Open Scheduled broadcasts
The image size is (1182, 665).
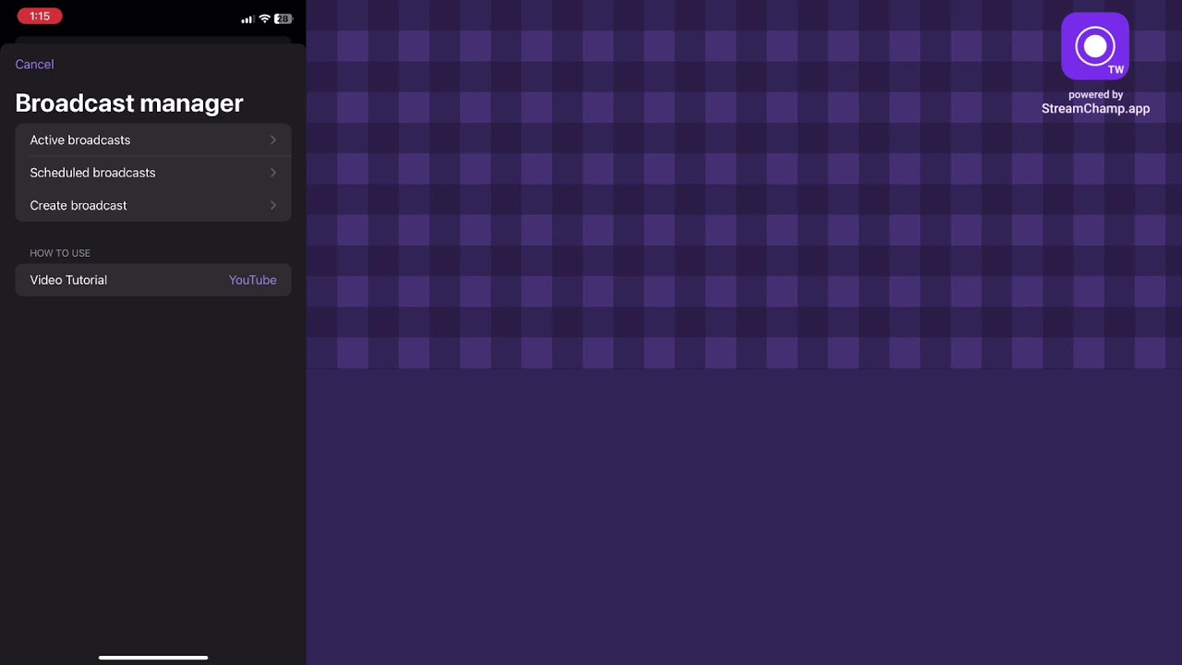click(x=153, y=173)
